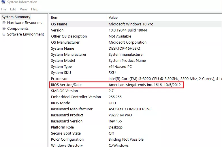The height and width of the screenshot is (147, 222).
Task: Click the 255.255 value
Action: [115, 97]
